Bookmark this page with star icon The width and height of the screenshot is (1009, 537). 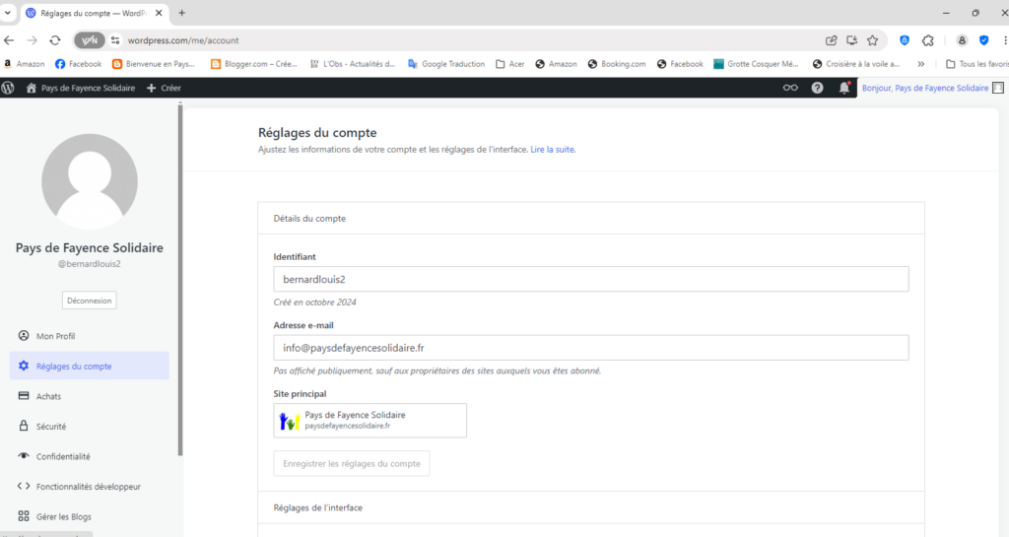(872, 40)
